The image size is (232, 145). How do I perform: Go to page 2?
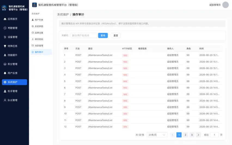(x=185, y=135)
